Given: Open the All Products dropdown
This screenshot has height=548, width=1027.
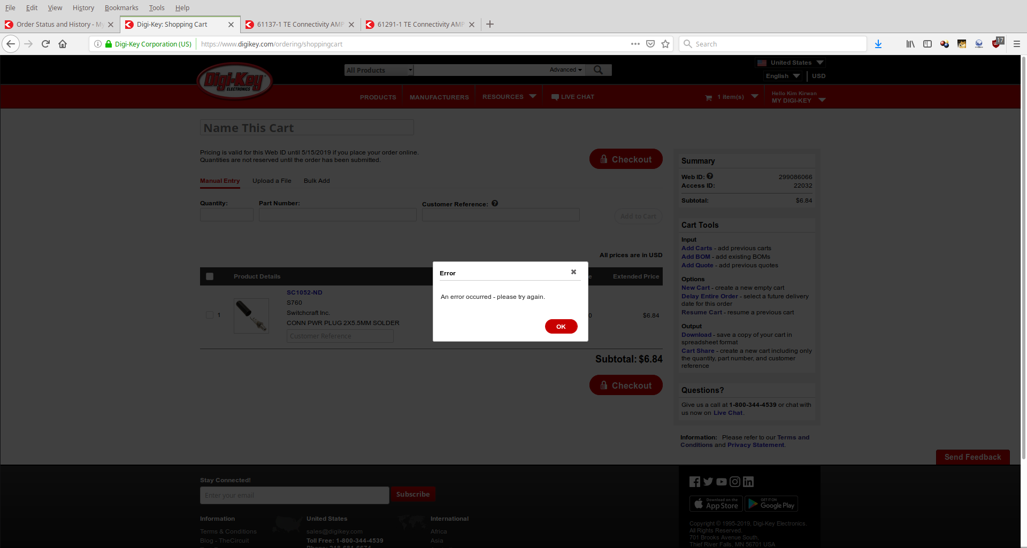Looking at the screenshot, I should [x=379, y=70].
